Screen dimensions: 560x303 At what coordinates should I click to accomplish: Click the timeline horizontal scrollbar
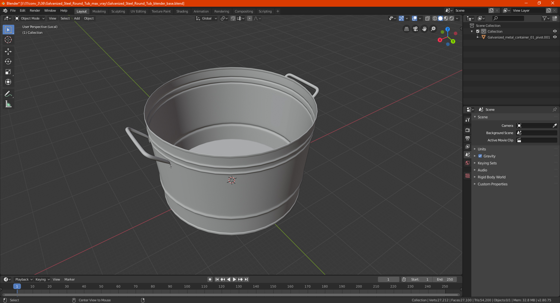(x=231, y=295)
